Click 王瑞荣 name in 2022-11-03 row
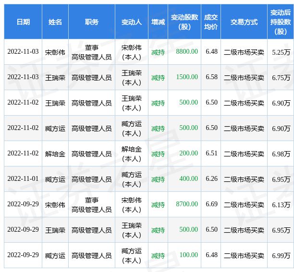 pos(55,78)
